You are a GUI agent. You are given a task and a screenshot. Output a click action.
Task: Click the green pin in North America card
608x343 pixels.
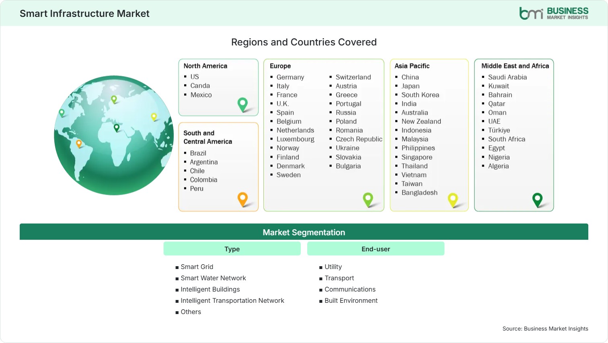point(242,105)
